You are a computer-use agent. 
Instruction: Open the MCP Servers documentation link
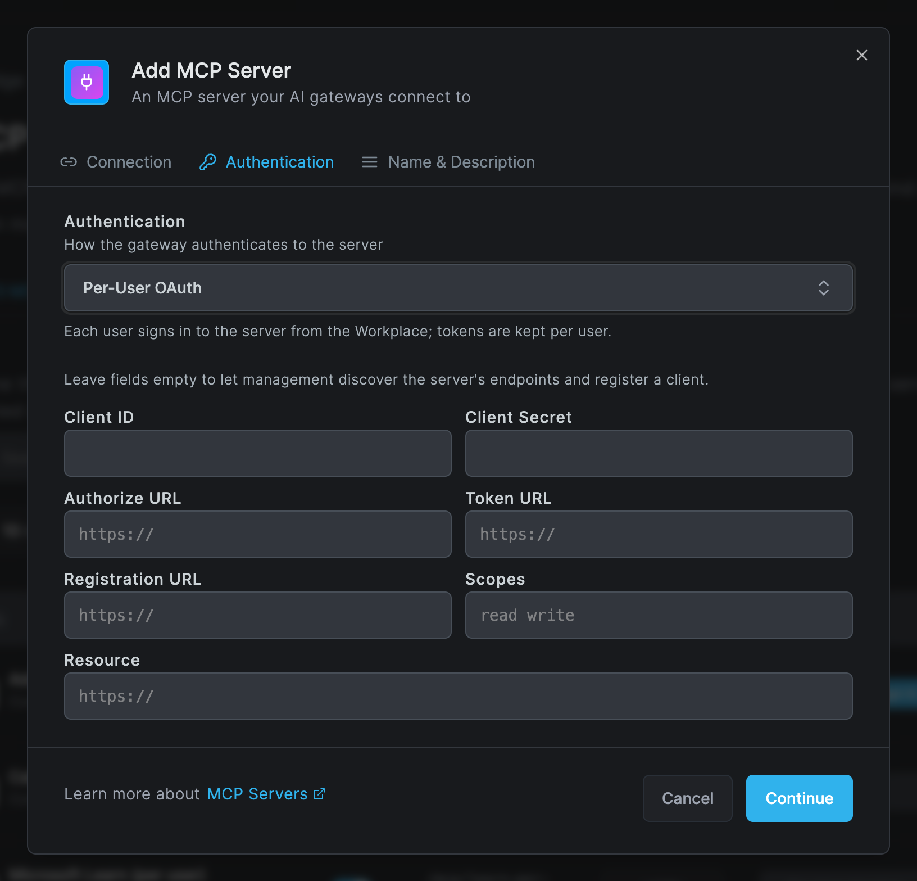(x=266, y=794)
